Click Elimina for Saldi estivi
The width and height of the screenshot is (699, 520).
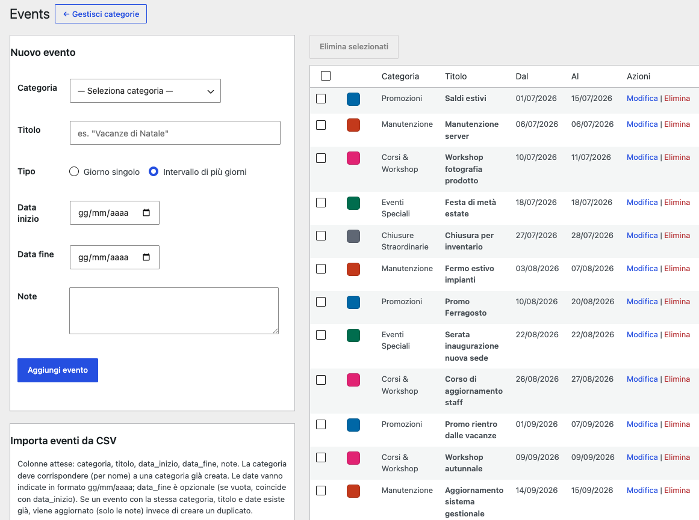pyautogui.click(x=677, y=99)
